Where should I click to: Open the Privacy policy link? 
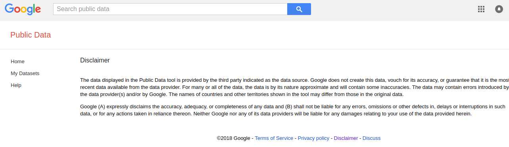pyautogui.click(x=313, y=138)
